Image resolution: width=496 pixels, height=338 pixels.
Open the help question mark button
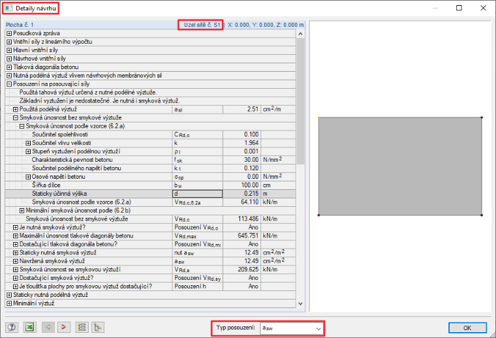click(x=12, y=328)
